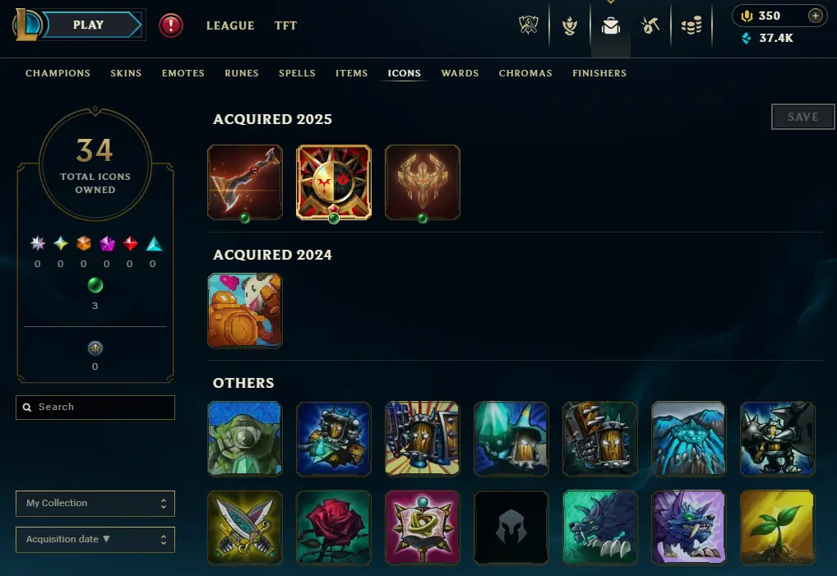The height and width of the screenshot is (576, 837).
Task: Filter by green gem rarity
Action: click(x=95, y=285)
